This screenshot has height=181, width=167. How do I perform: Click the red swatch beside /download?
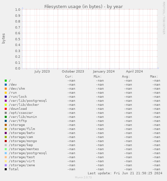tap(6, 109)
